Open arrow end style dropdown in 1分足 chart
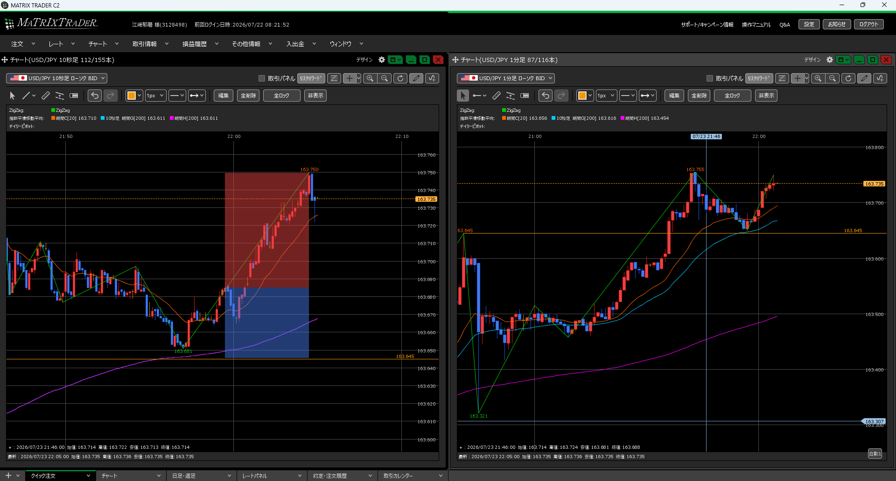The height and width of the screenshot is (481, 896). coord(647,96)
